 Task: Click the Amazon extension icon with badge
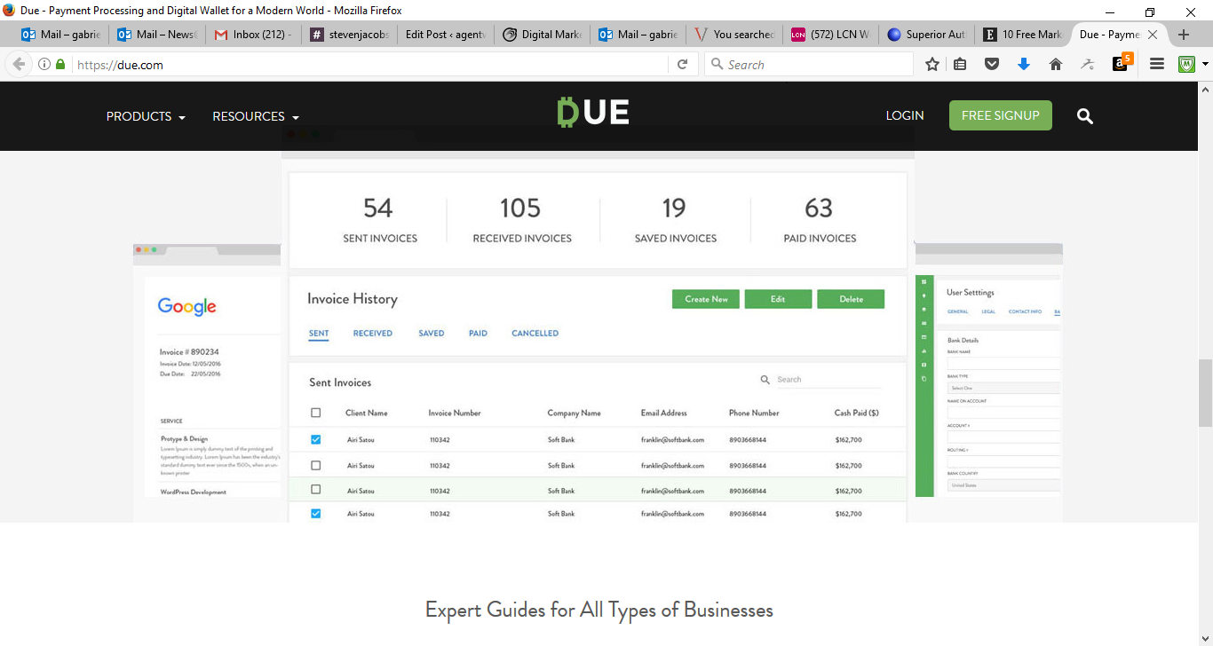(x=1122, y=63)
